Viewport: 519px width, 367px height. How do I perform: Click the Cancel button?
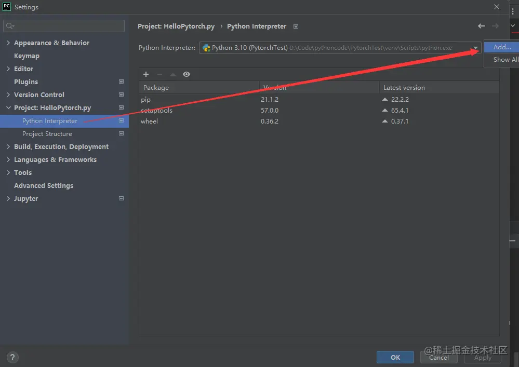coord(439,358)
